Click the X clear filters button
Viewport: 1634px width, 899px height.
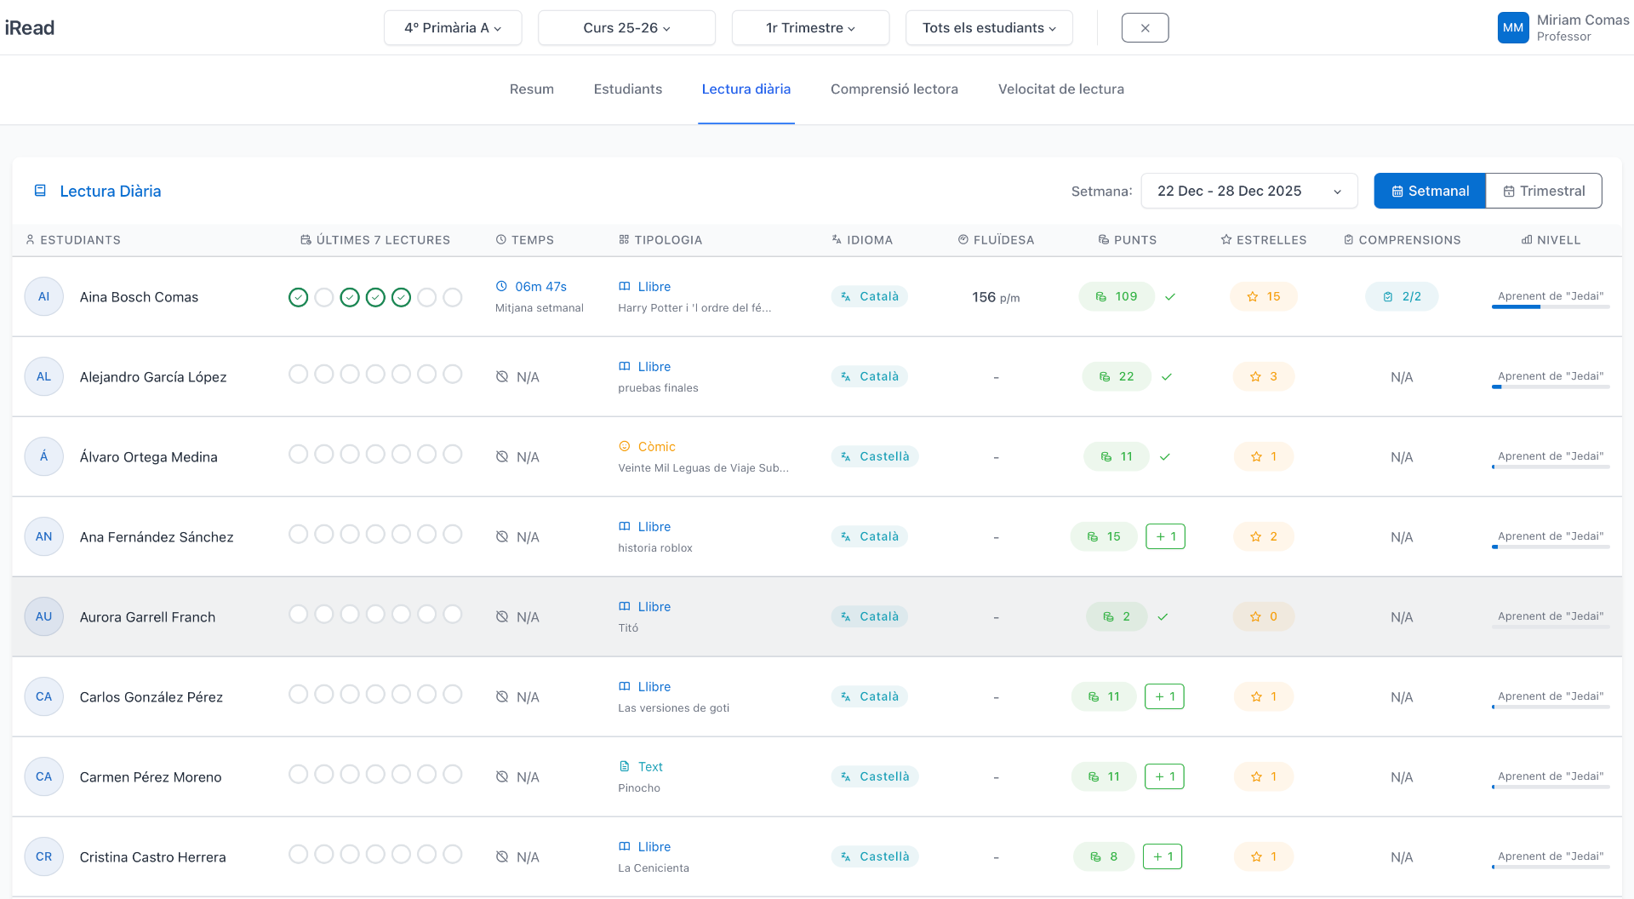pos(1146,28)
